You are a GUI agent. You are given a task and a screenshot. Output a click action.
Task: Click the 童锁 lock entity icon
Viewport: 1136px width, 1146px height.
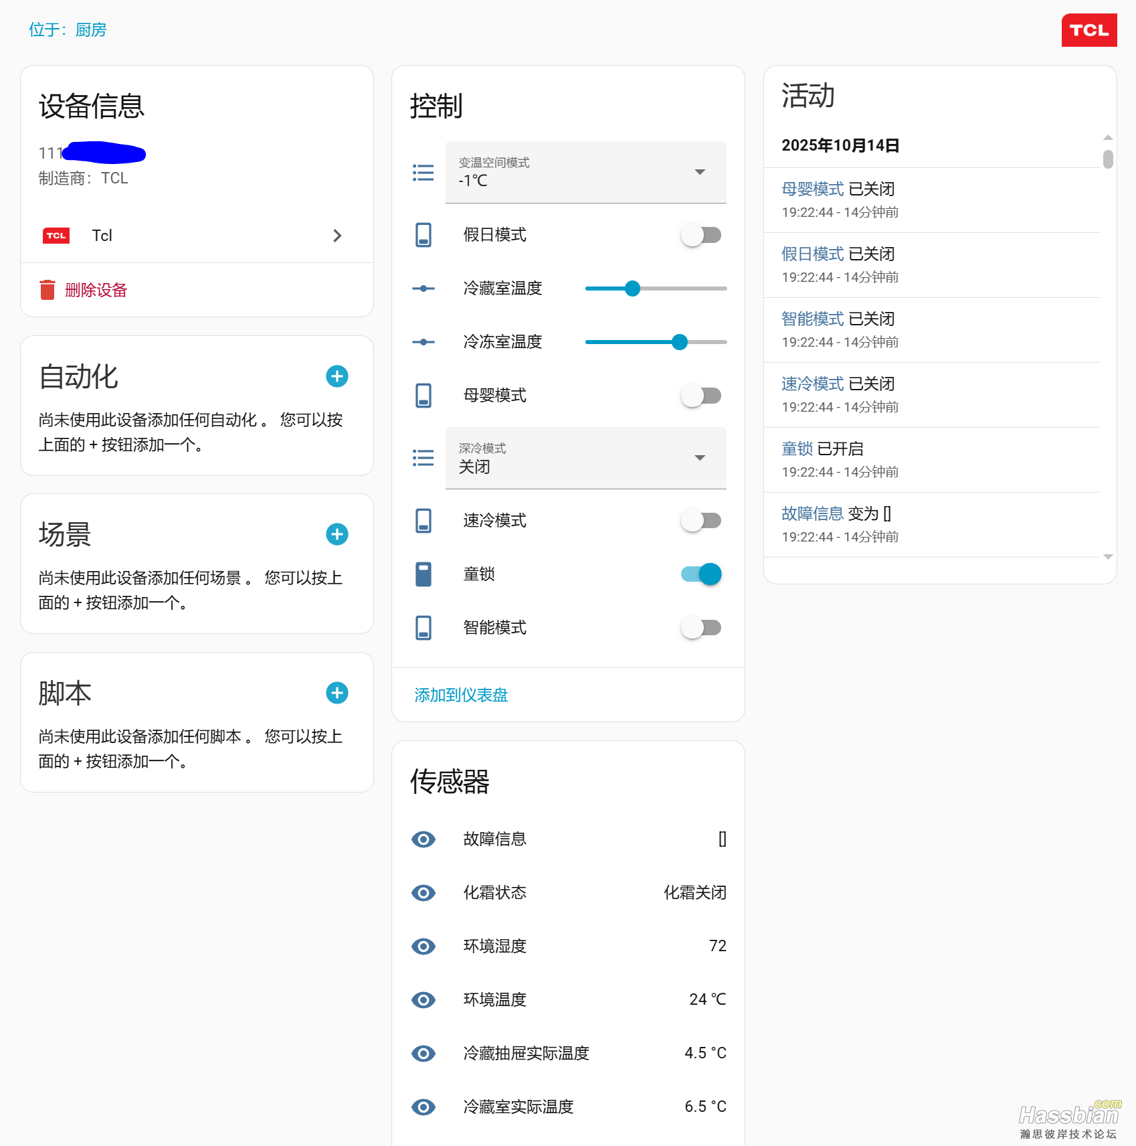[x=423, y=574]
